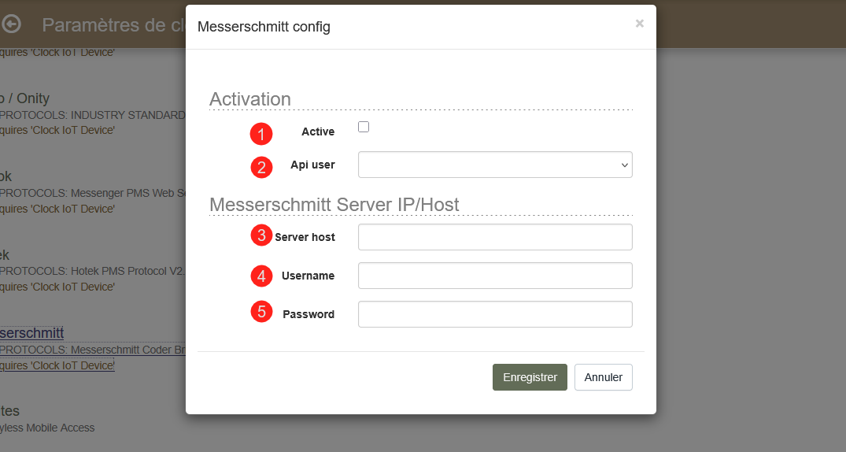
Task: Click the 'Activation' section heading
Action: point(249,98)
